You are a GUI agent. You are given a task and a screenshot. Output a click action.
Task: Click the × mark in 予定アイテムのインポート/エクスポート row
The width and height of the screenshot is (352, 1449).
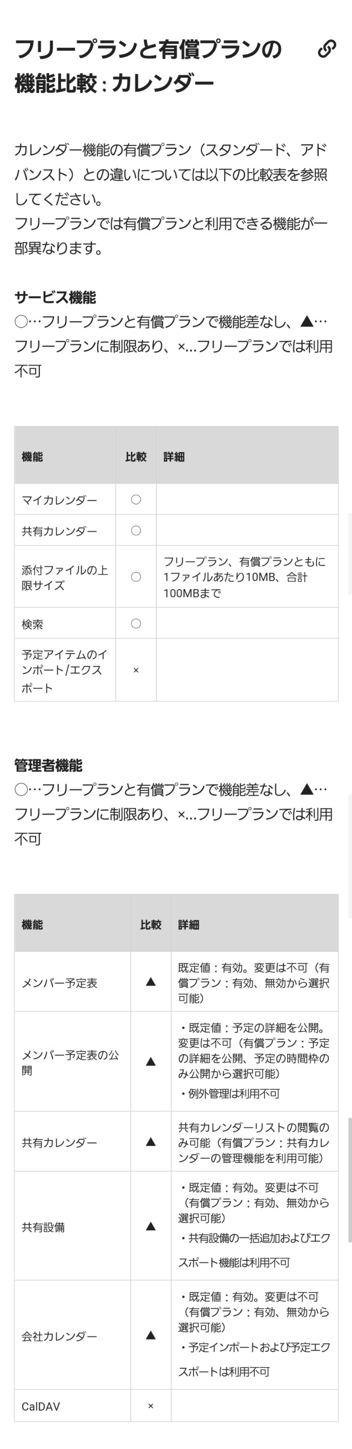[x=135, y=671]
